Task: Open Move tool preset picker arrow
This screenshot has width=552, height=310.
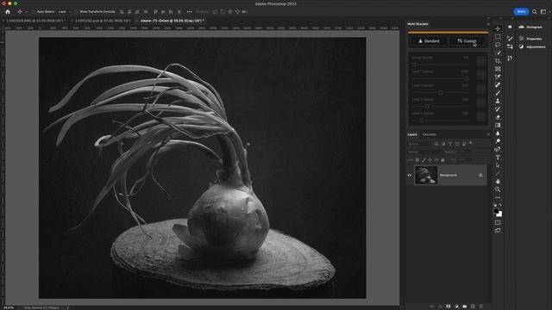Action: [26, 11]
